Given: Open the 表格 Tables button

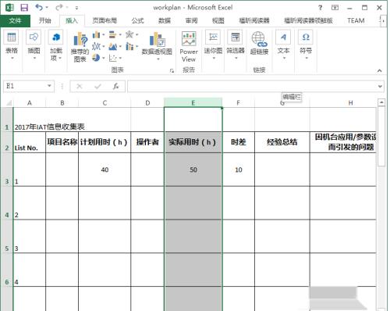Looking at the screenshot, I should tap(12, 46).
